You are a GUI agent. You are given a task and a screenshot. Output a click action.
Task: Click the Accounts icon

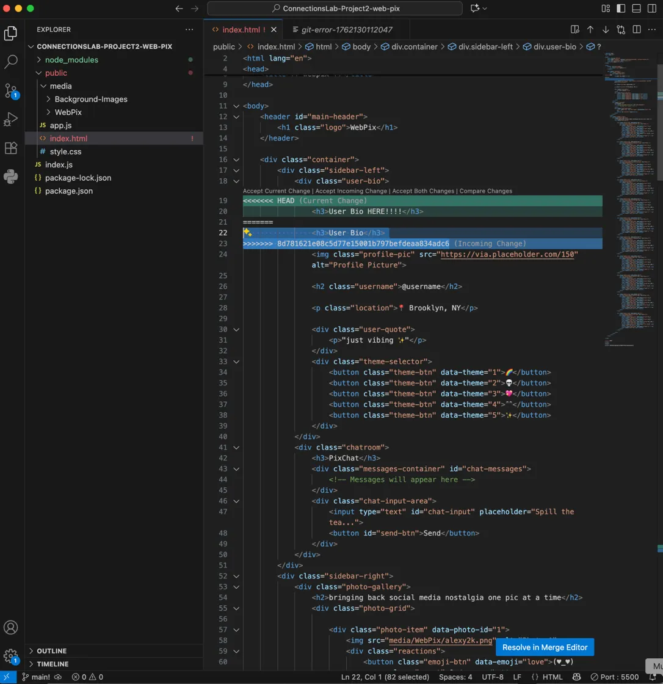pos(11,627)
